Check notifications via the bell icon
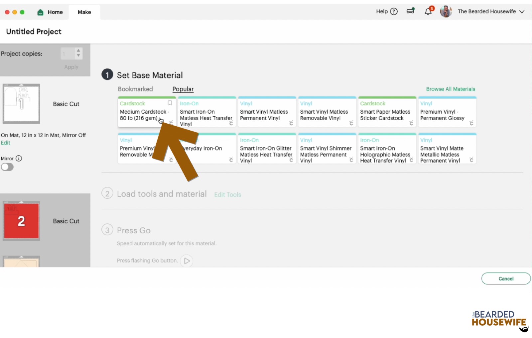 (428, 11)
